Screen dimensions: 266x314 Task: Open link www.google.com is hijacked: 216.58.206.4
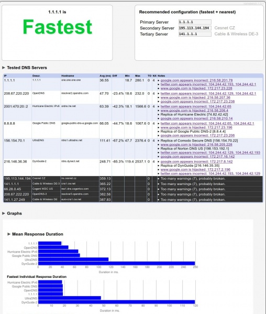pyautogui.click(x=194, y=111)
